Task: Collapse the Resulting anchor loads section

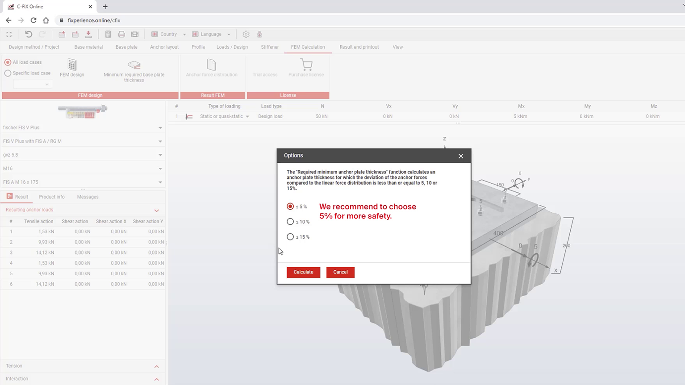Action: pos(156,210)
